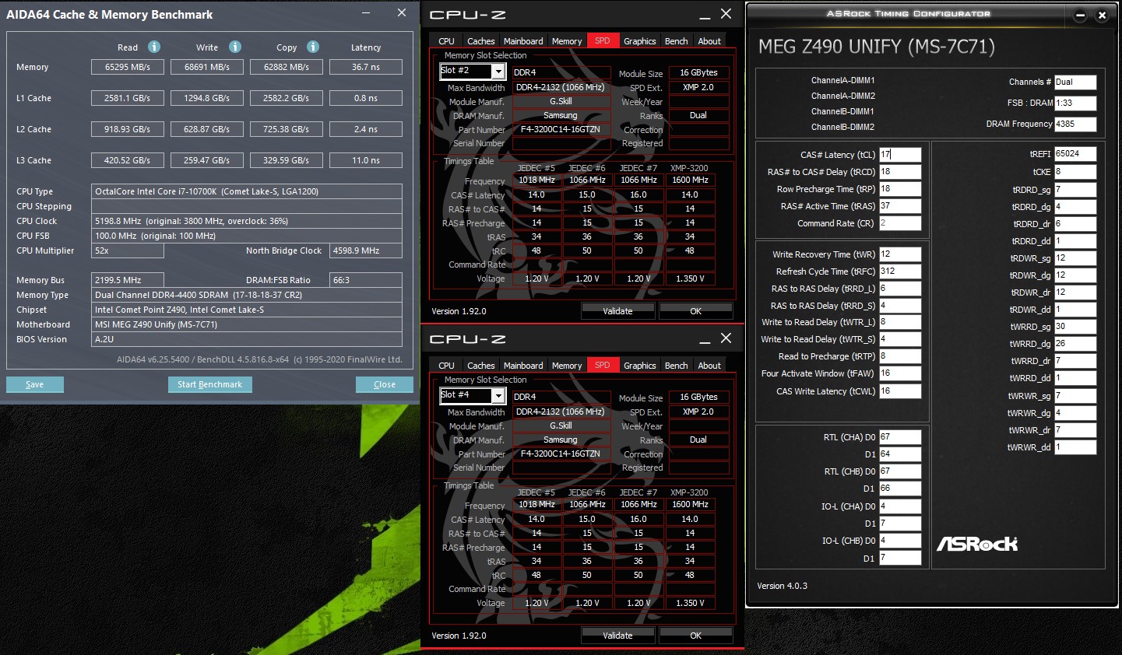Save the AIDA64 benchmark results

35,384
